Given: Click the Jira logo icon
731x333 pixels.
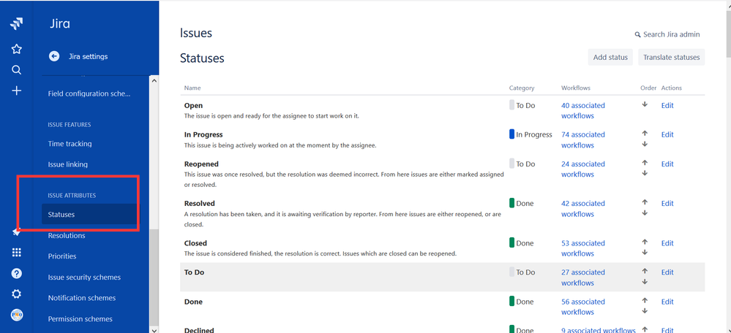Looking at the screenshot, I should (16, 24).
